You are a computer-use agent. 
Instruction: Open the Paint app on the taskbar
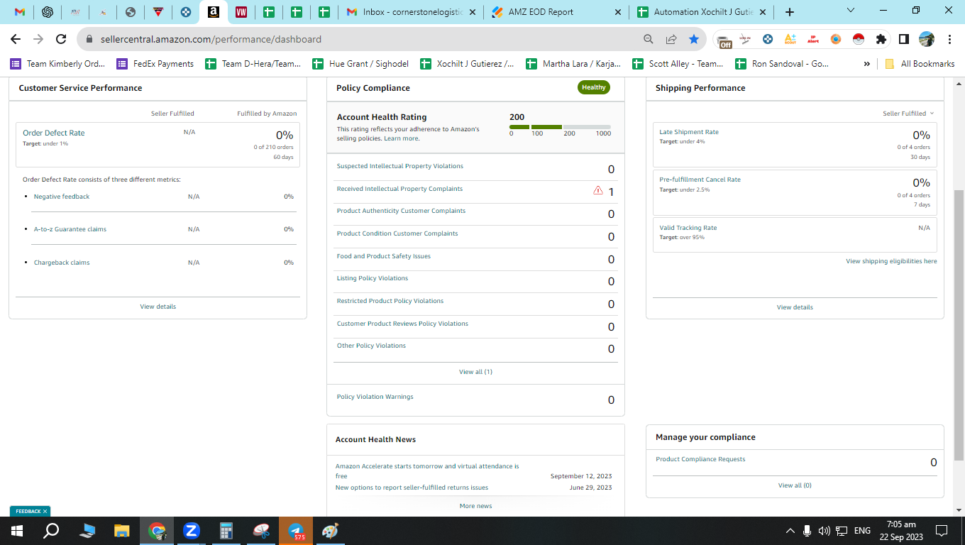pyautogui.click(x=331, y=531)
